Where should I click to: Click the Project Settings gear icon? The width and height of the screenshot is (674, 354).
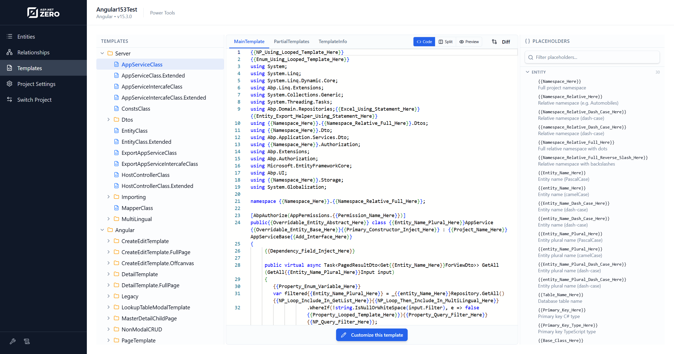tap(9, 84)
